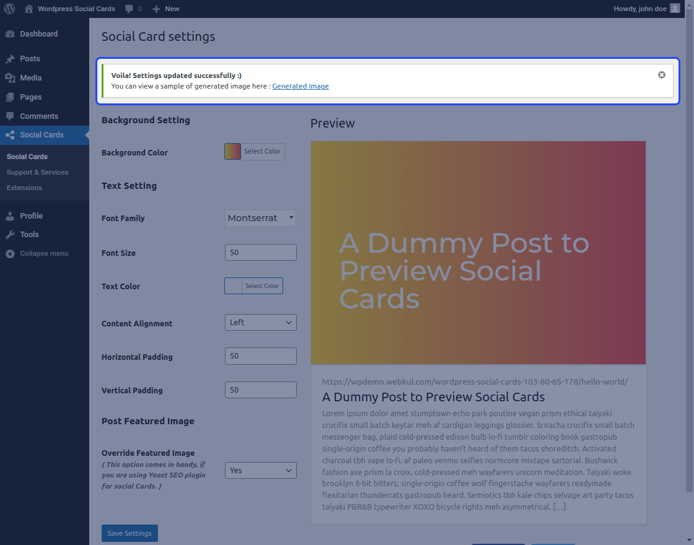The height and width of the screenshot is (545, 694).
Task: Click the Horizontal Padding input field
Action: [261, 356]
